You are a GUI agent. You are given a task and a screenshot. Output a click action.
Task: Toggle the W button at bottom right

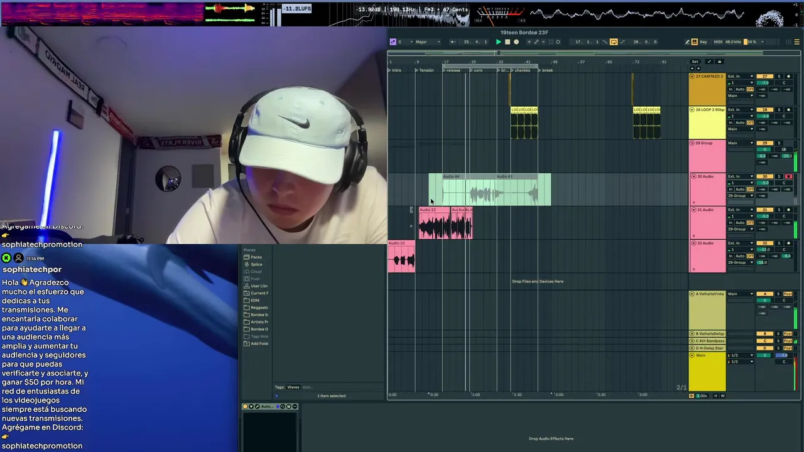click(x=722, y=395)
